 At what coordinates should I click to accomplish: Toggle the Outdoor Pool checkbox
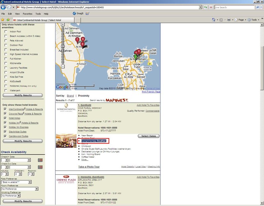tap(6, 45)
